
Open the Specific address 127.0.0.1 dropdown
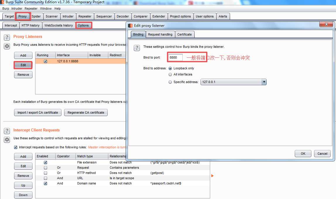tap(233, 82)
